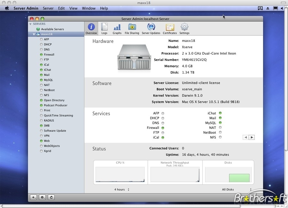Click the maxx18 server globe icon

coord(38,34)
